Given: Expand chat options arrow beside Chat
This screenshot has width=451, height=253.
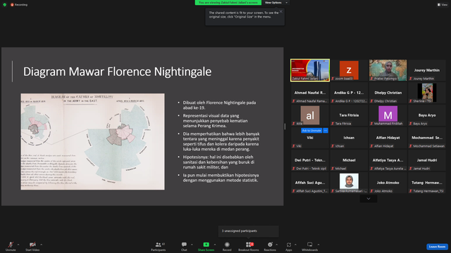Looking at the screenshot, I should (192, 245).
